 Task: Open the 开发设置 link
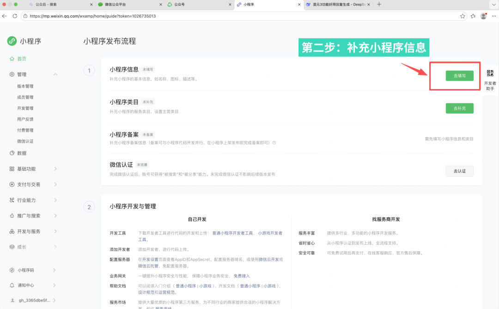tap(150, 260)
